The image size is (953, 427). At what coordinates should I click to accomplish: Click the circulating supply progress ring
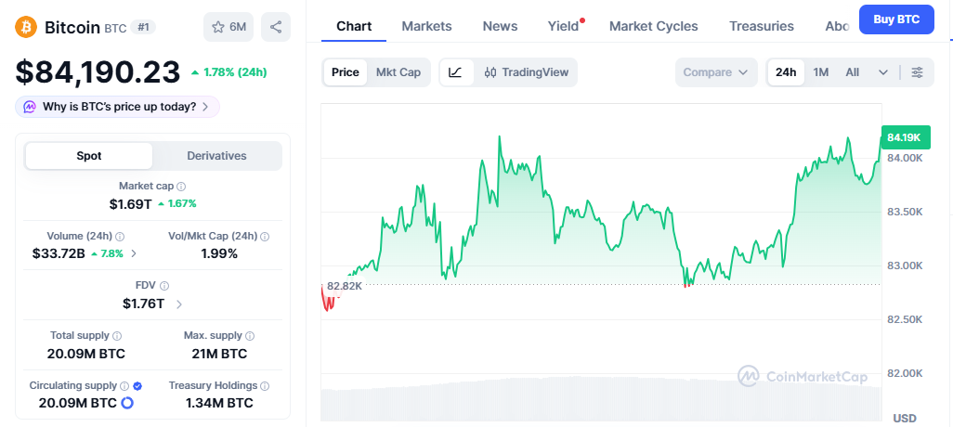[x=127, y=403]
